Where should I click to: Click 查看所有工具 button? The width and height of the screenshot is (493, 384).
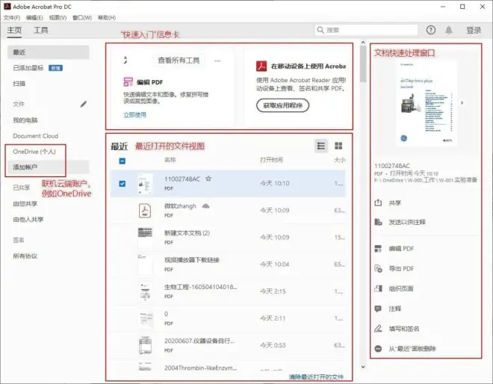[179, 61]
